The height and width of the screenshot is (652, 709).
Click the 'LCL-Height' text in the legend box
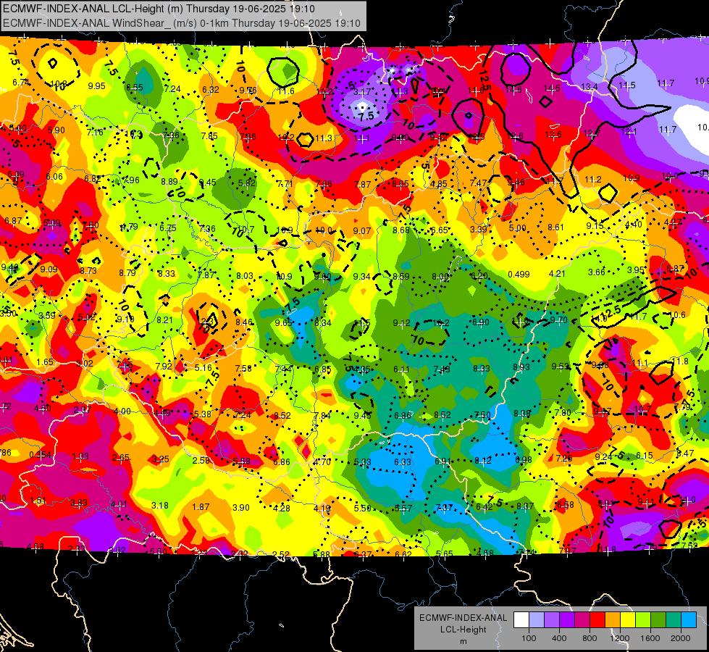pos(463,630)
